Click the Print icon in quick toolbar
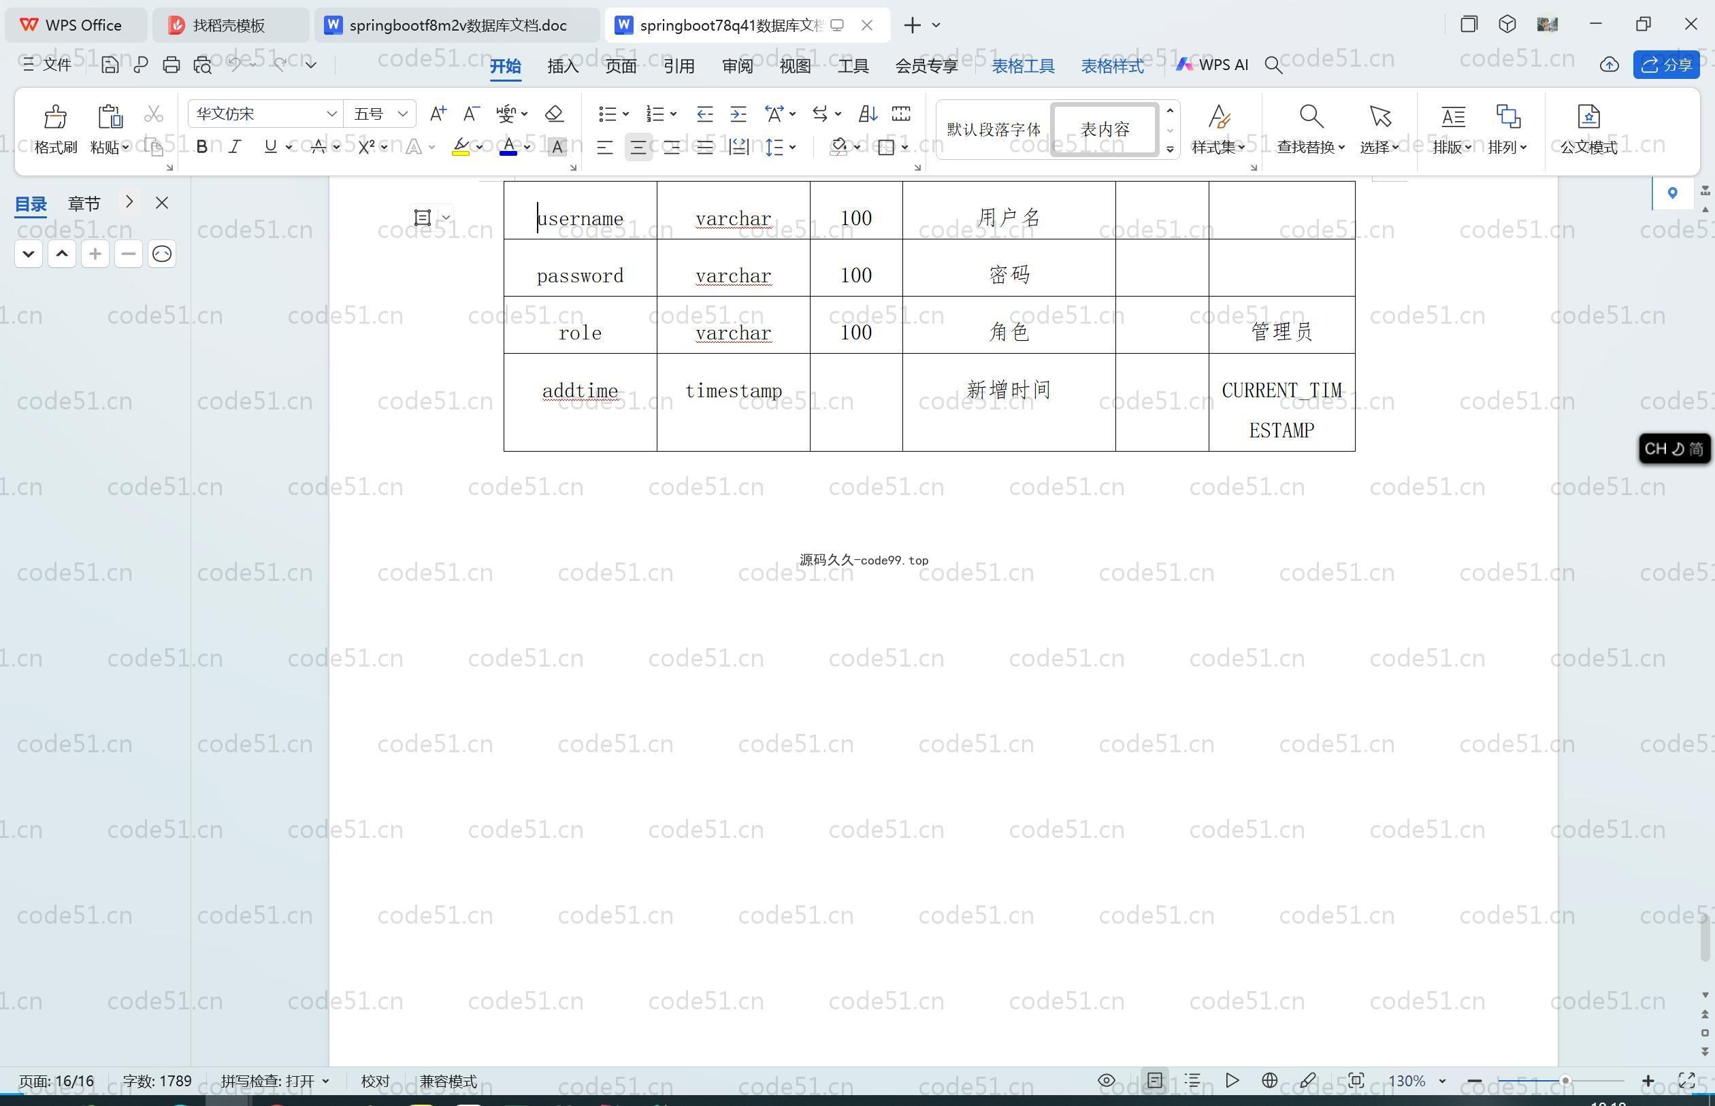 (x=171, y=65)
